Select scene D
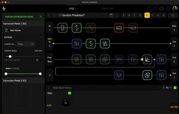 click(140, 15)
